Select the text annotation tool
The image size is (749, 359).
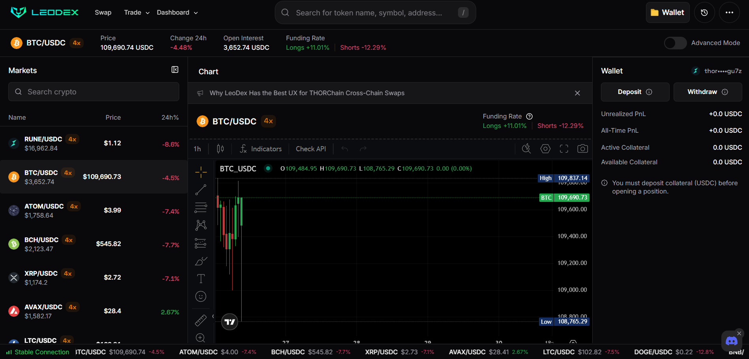[201, 279]
